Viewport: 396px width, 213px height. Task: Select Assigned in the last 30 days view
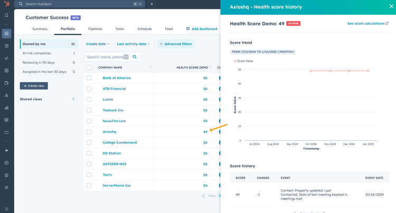click(x=49, y=72)
